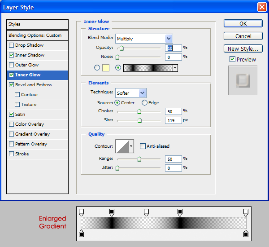Enable the Stroke checkbox
Viewport: 269px width, 247px height.
coord(11,154)
